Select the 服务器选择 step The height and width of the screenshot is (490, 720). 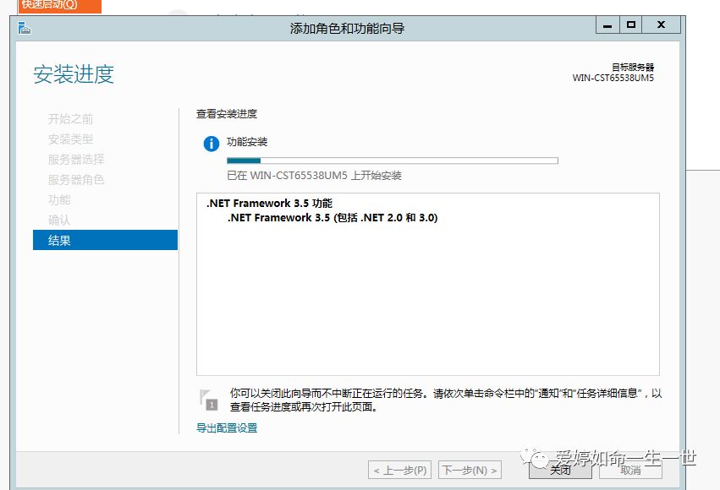76,159
